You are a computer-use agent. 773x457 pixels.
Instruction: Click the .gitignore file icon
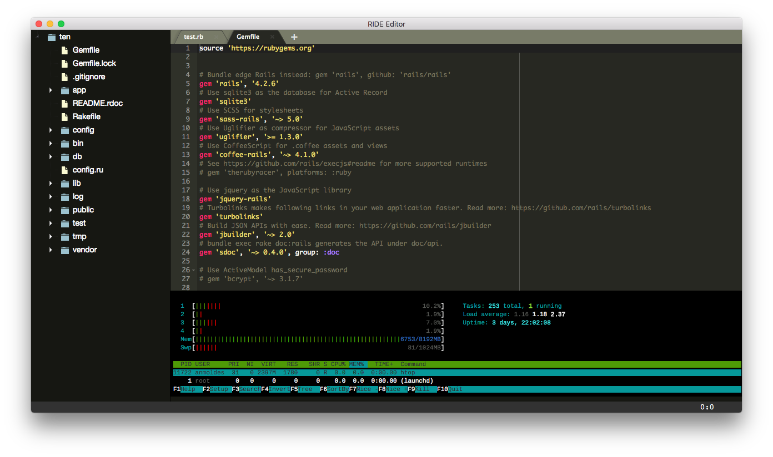64,77
